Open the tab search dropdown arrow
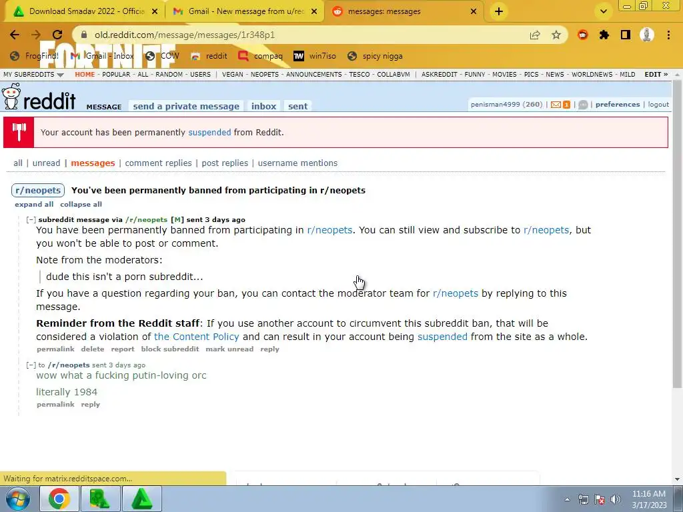Image resolution: width=683 pixels, height=512 pixels. click(x=603, y=11)
